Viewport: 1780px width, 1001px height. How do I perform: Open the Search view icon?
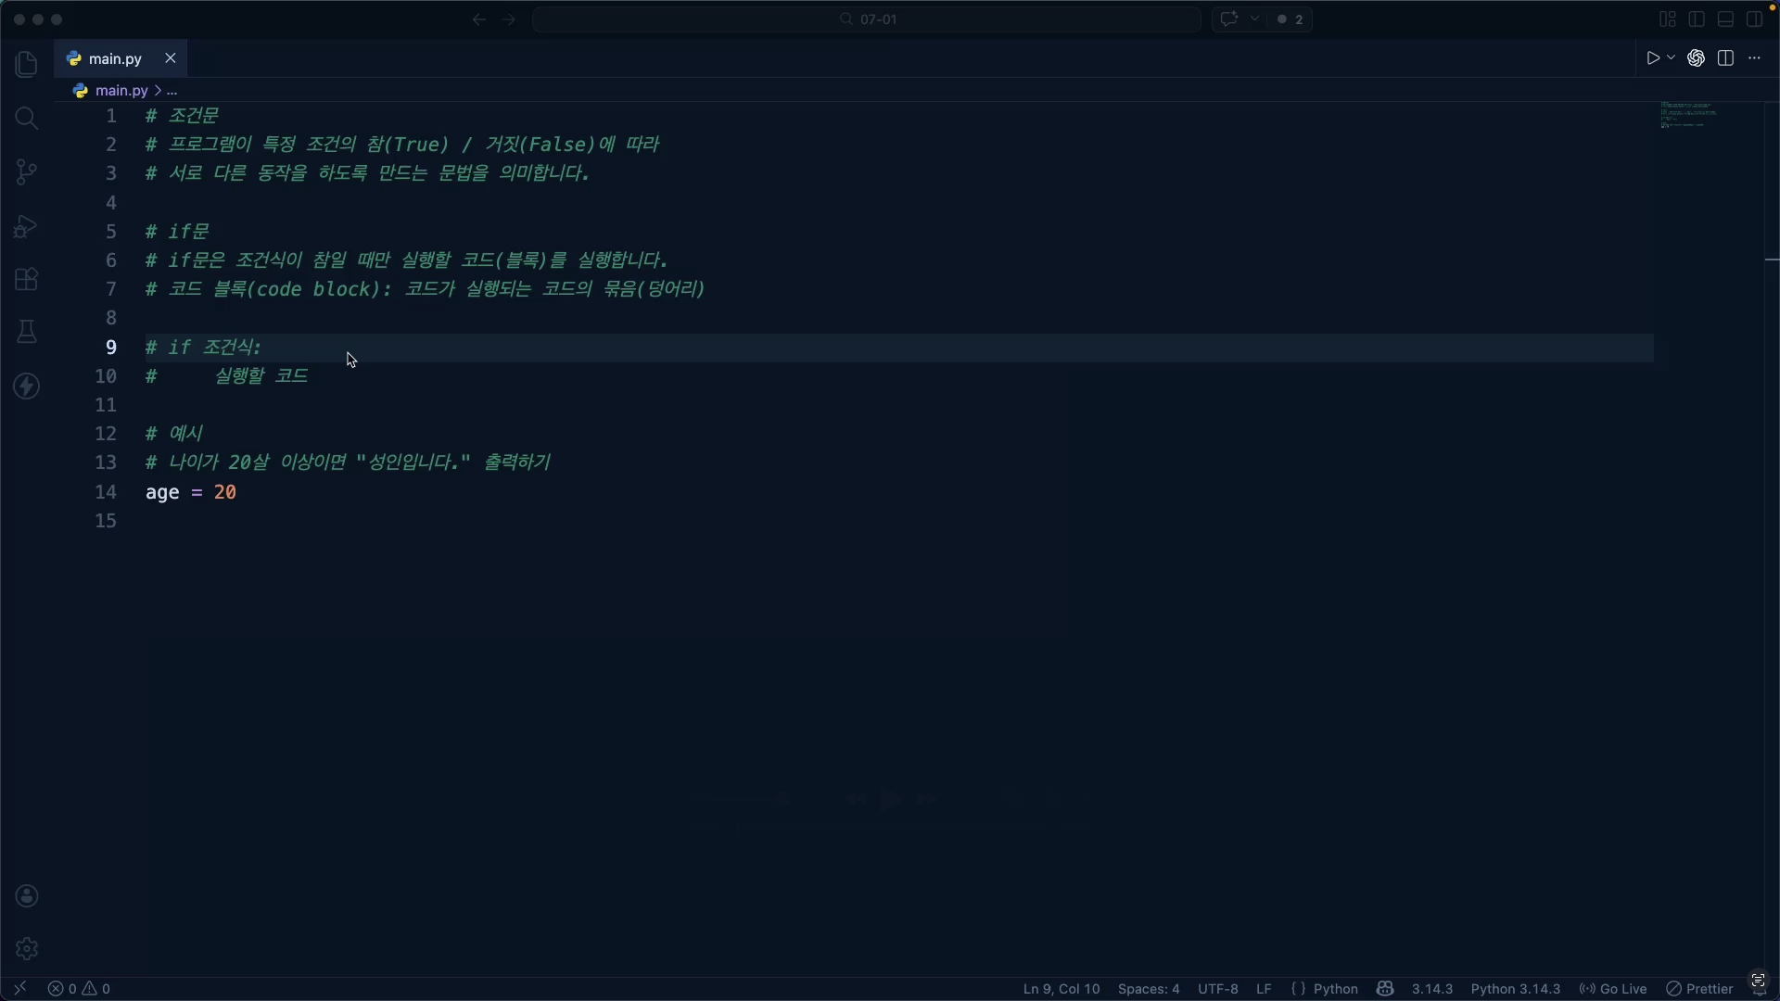pyautogui.click(x=26, y=118)
